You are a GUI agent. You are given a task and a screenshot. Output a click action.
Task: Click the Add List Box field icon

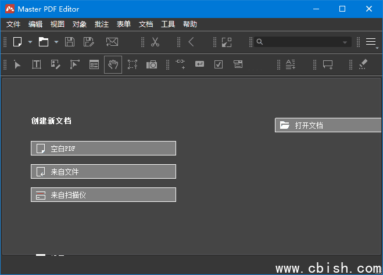point(238,64)
